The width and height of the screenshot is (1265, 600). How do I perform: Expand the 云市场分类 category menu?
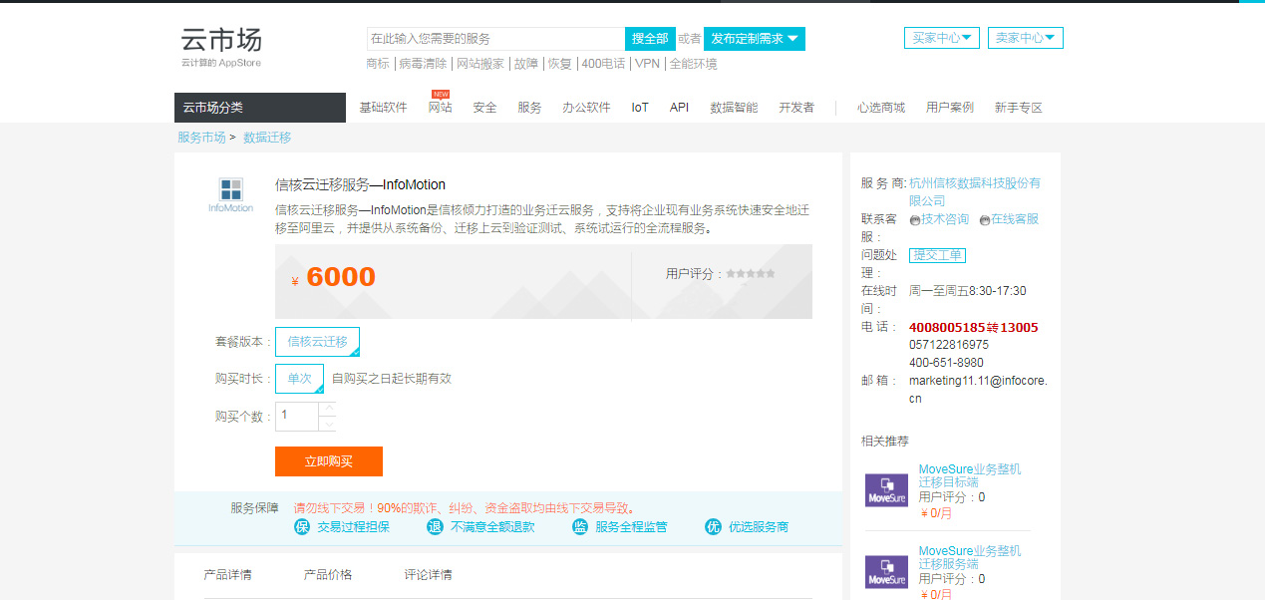[x=260, y=108]
